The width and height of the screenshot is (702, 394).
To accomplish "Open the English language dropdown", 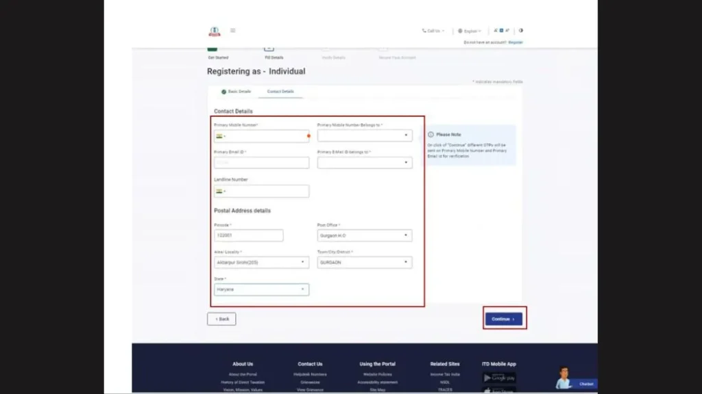I will pyautogui.click(x=470, y=31).
